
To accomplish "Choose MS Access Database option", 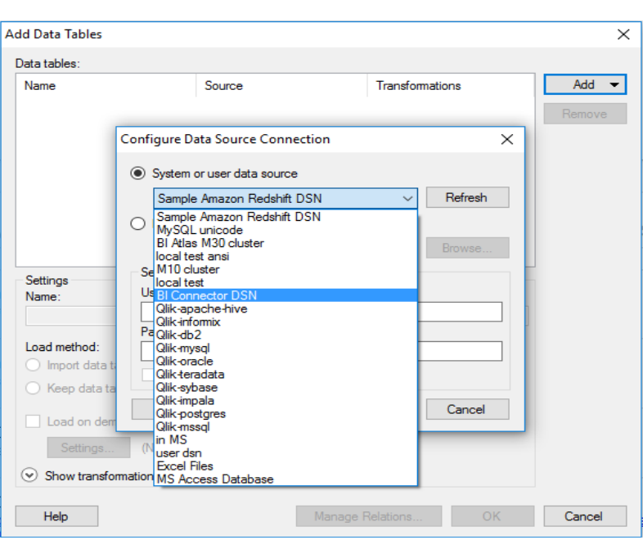I will tap(286, 479).
